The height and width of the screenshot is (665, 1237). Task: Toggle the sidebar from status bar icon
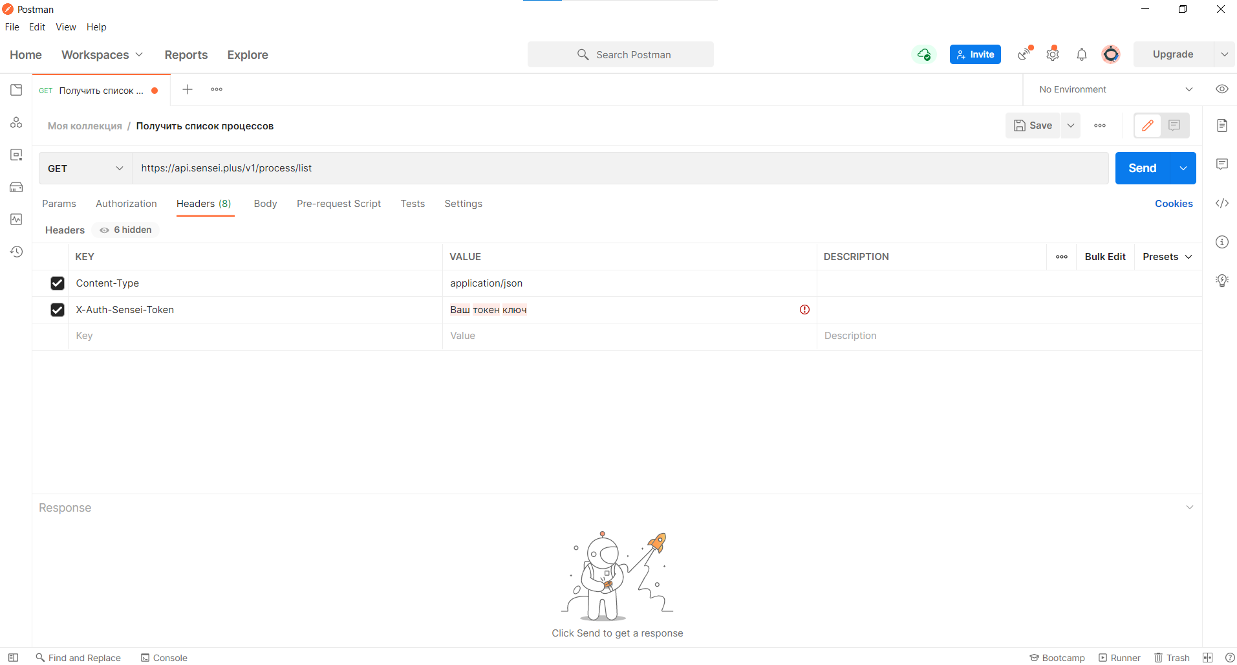click(13, 657)
